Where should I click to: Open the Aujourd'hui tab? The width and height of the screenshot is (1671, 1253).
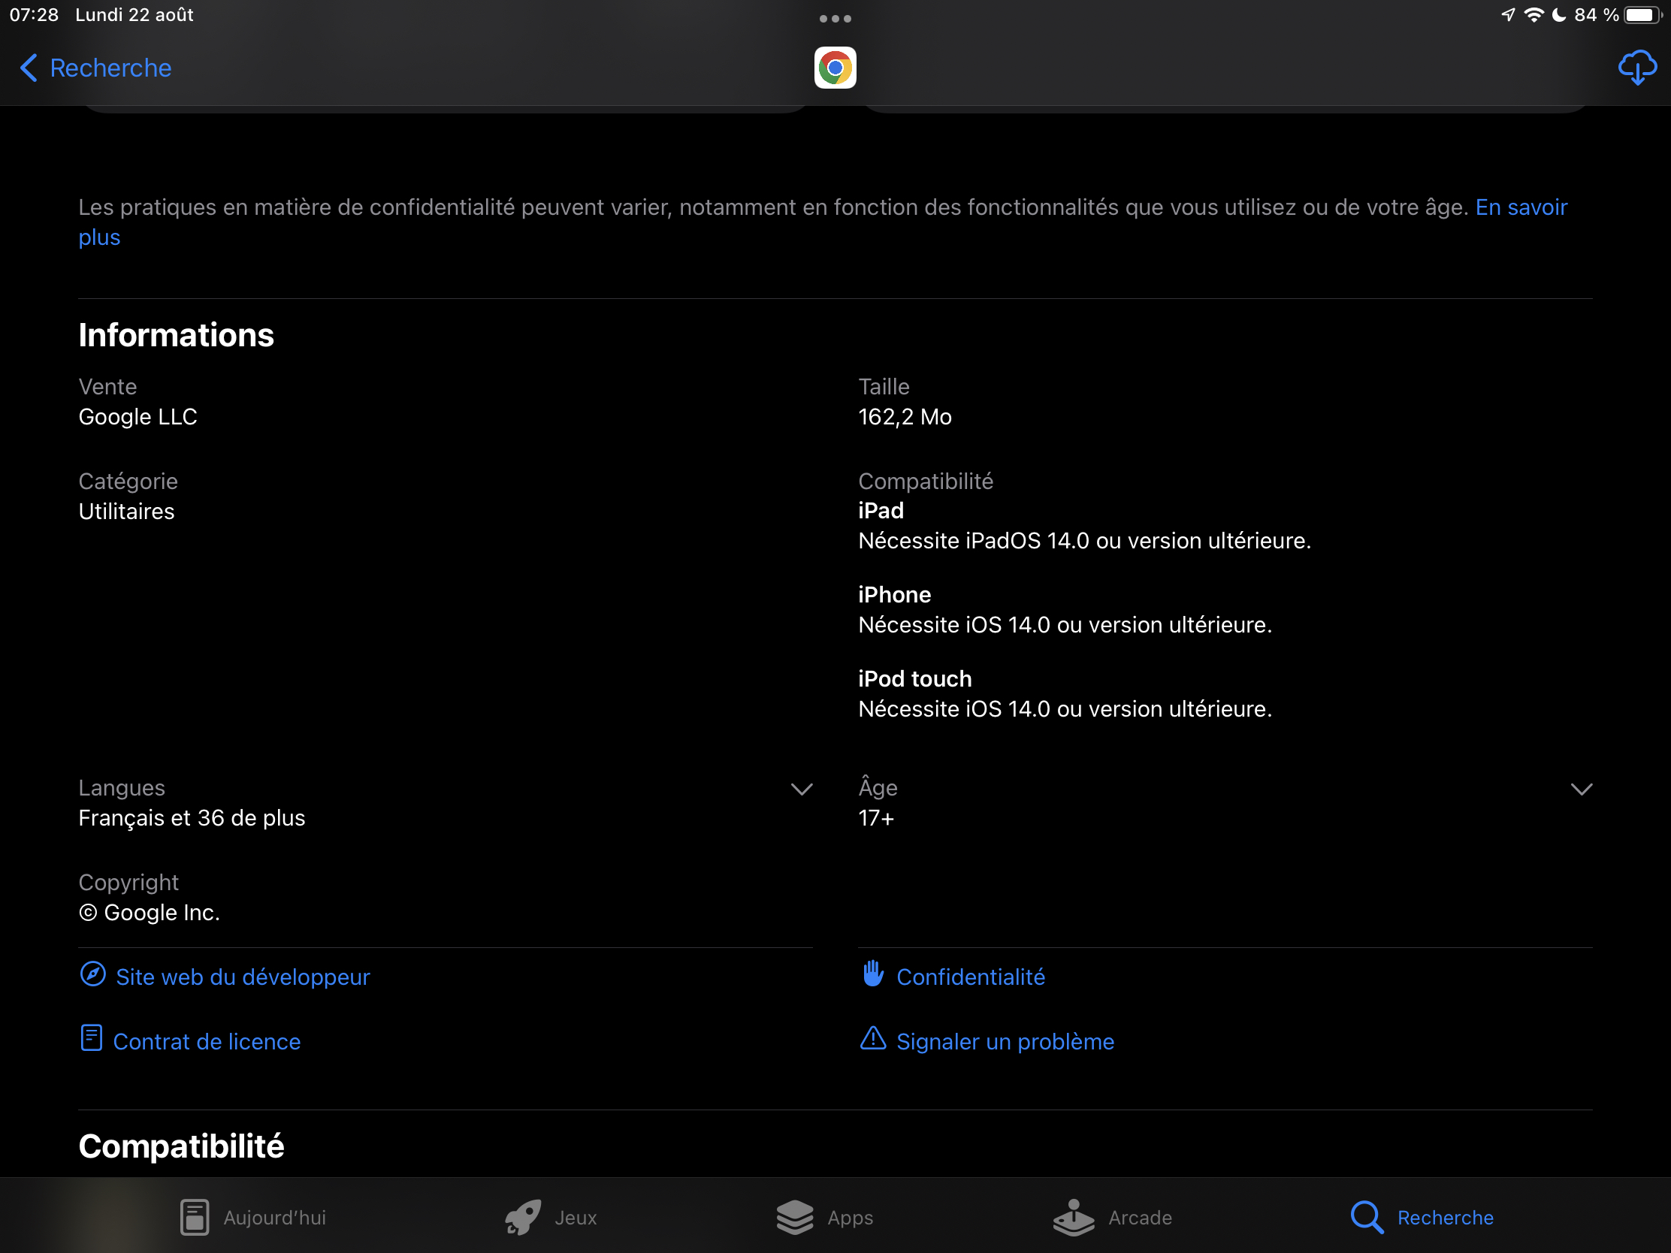click(253, 1218)
